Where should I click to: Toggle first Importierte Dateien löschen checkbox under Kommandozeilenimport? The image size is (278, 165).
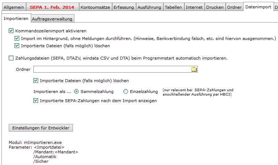(x=17, y=46)
